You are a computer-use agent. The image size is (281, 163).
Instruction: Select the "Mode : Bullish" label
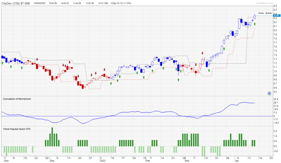pos(265,13)
